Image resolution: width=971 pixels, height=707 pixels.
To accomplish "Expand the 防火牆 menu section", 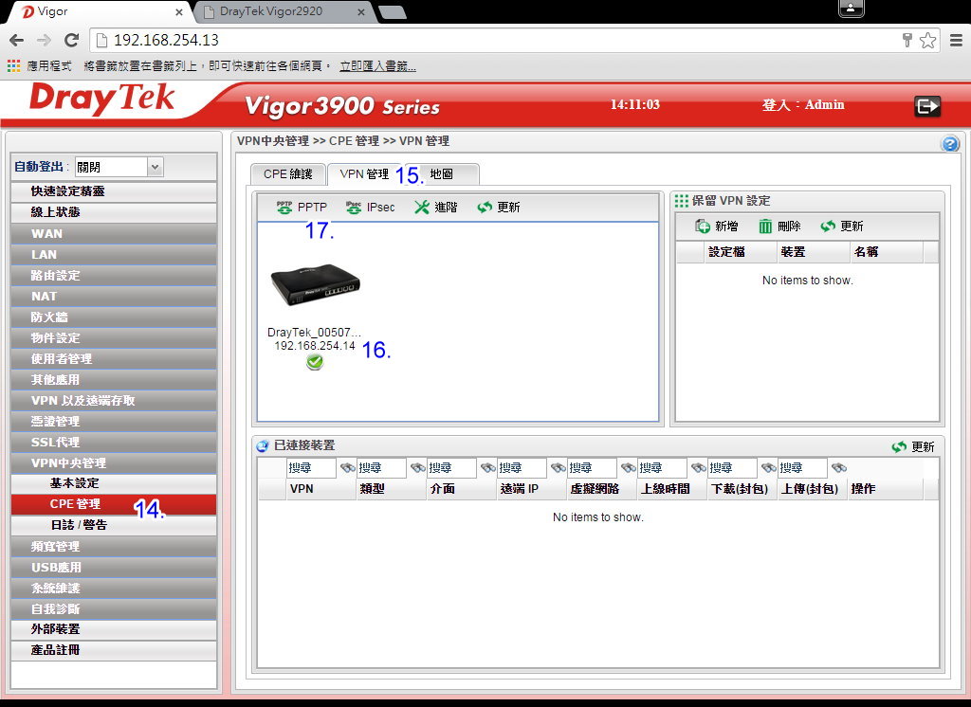I will tap(114, 317).
